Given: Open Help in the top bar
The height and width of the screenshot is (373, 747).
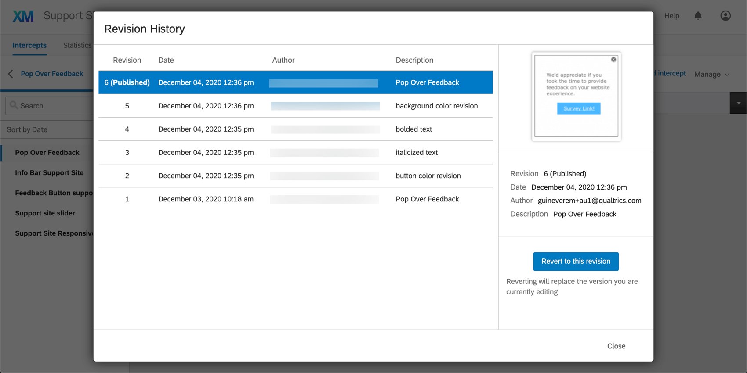Looking at the screenshot, I should click(x=671, y=16).
